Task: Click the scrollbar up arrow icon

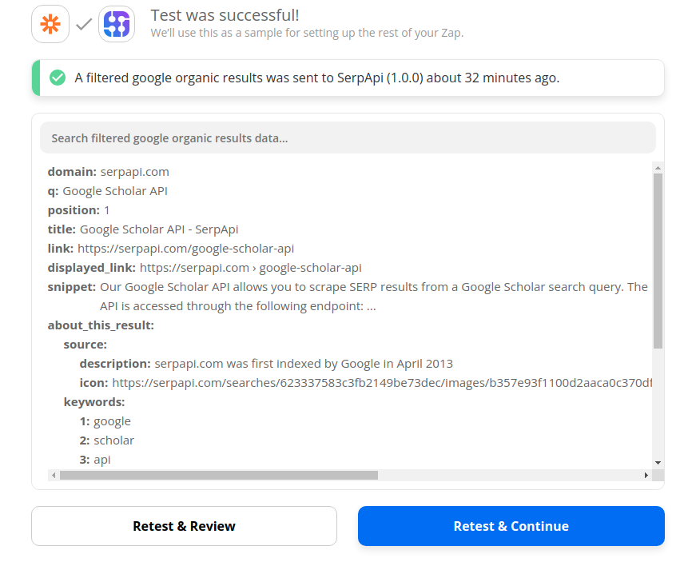Action: (657, 167)
